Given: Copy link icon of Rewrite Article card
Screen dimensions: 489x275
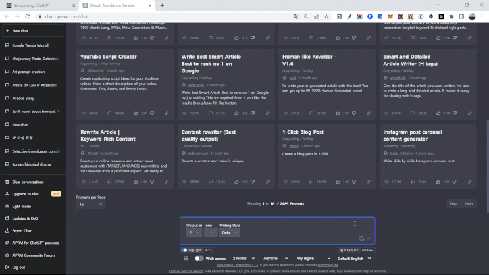Looking at the screenshot, I should pyautogui.click(x=167, y=182).
